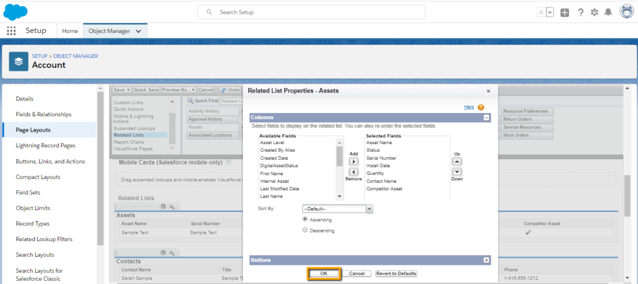This screenshot has height=284, width=638.
Task: Select Quick Actions in the palette categories
Action: (x=128, y=109)
